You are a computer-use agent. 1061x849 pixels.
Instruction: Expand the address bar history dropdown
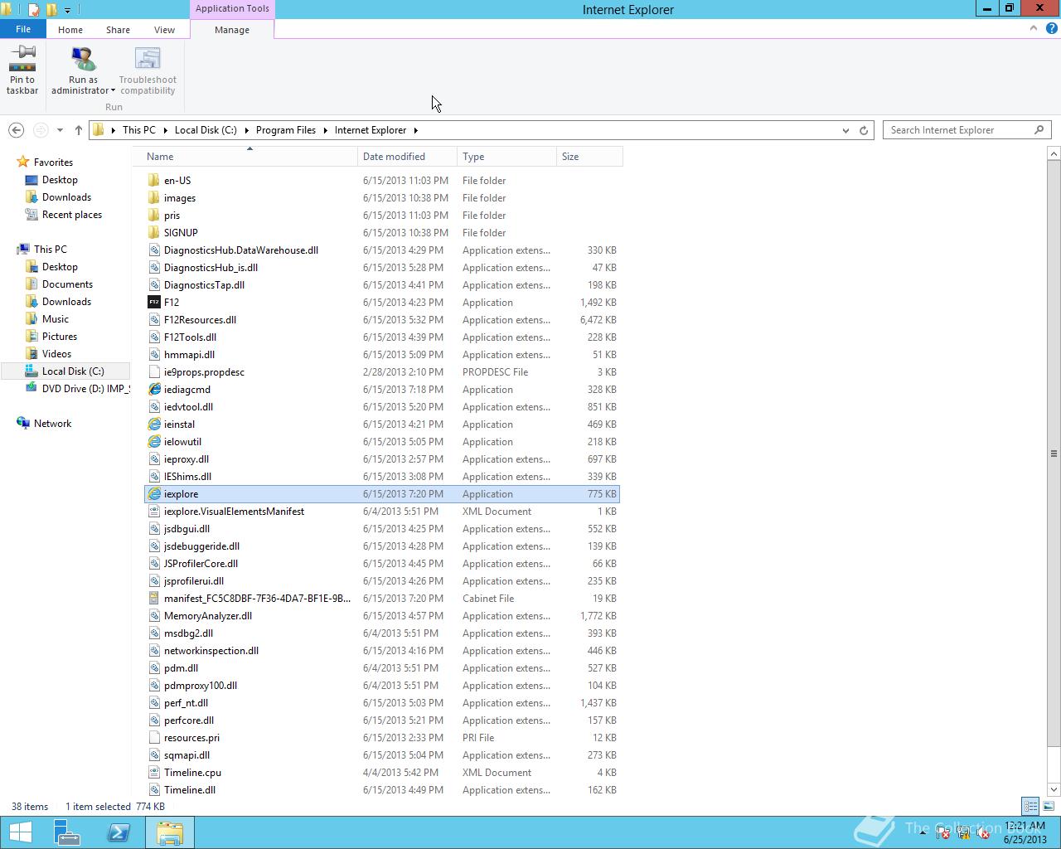pos(845,130)
